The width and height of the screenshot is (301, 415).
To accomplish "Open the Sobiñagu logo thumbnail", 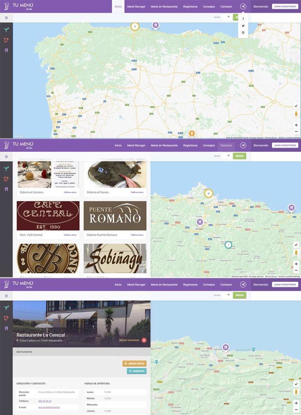I will tap(115, 258).
